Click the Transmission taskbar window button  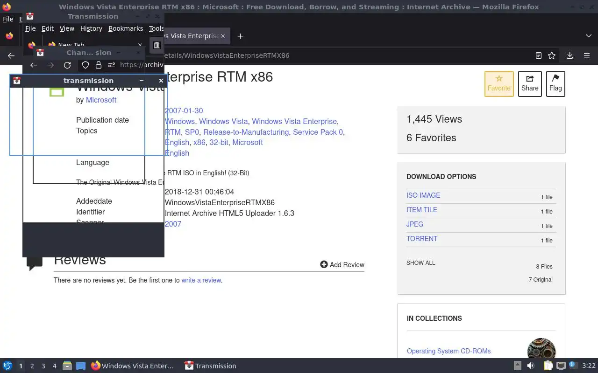[x=211, y=366]
